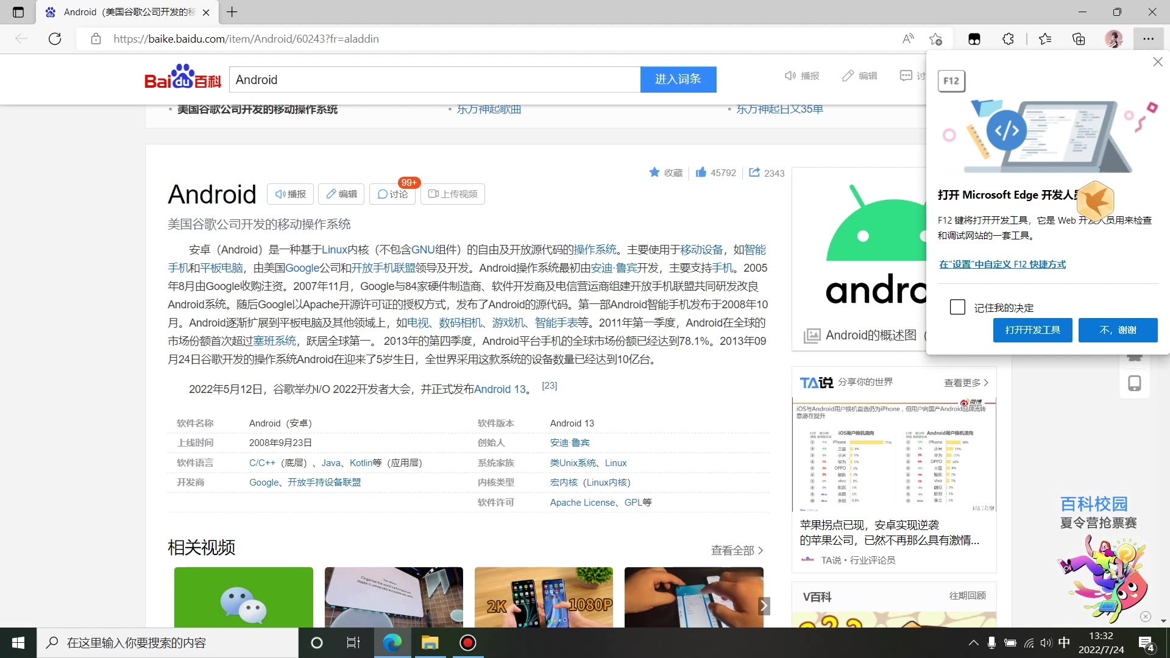Viewport: 1170px width, 658px height.
Task: Click the browser address bar URL
Action: [x=246, y=39]
